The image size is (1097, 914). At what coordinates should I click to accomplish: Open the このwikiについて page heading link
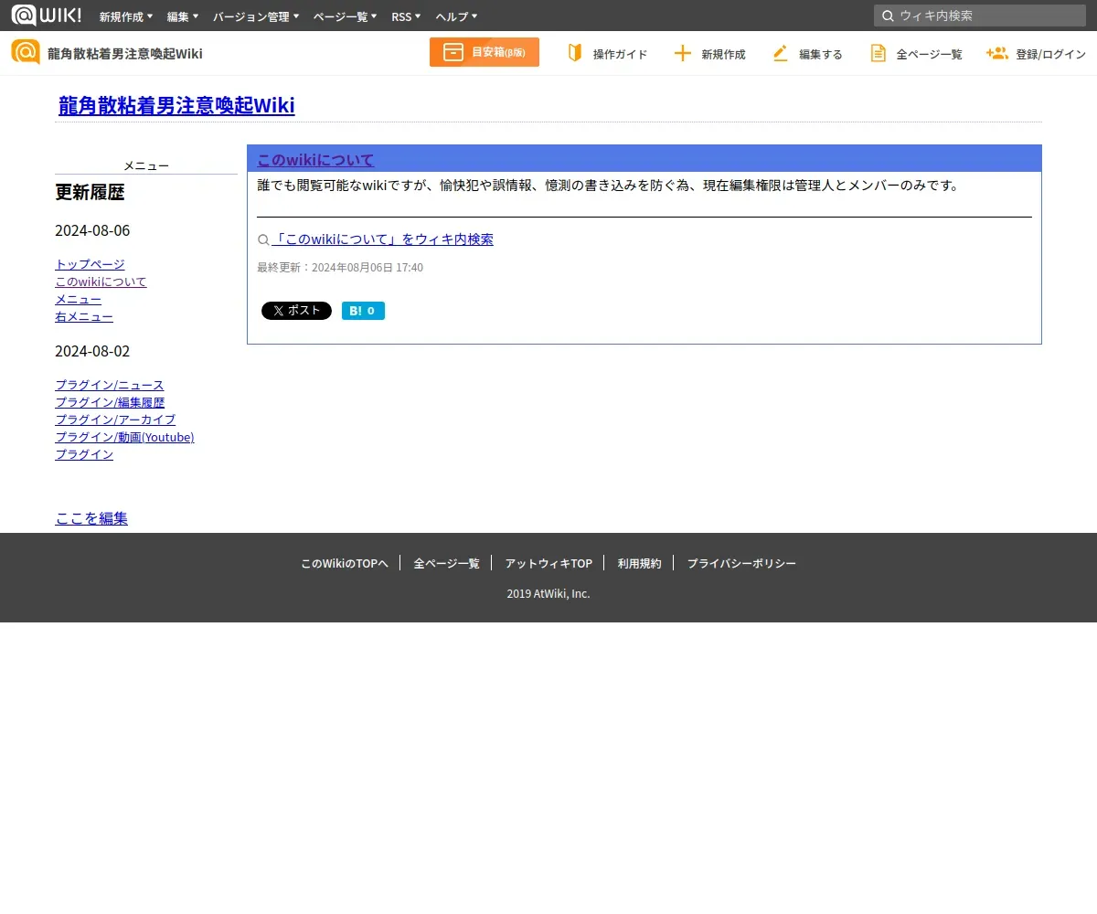[x=315, y=160]
